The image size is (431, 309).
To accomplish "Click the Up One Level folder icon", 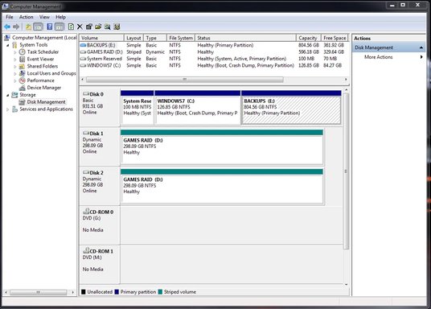I will click(28, 27).
